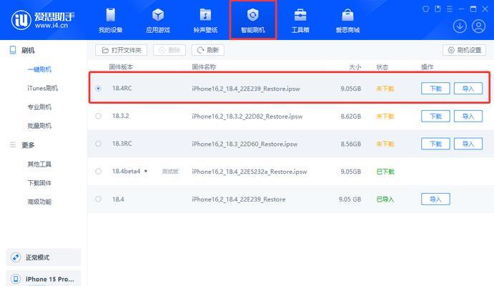Viewport: 494px width, 286px height.
Task: Click the 已导入 imported status text
Action: click(x=385, y=199)
